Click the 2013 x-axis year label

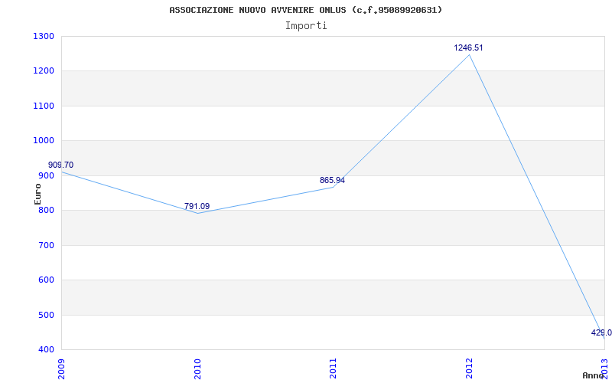click(x=604, y=368)
